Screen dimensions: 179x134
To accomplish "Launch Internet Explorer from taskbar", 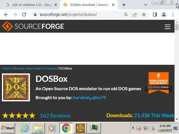I will point(24,128).
